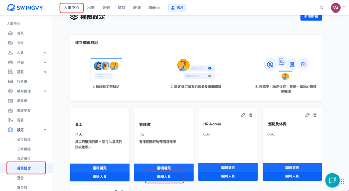Click 編輯人員 on the HR Admin card
The image size is (349, 191).
pyautogui.click(x=228, y=176)
